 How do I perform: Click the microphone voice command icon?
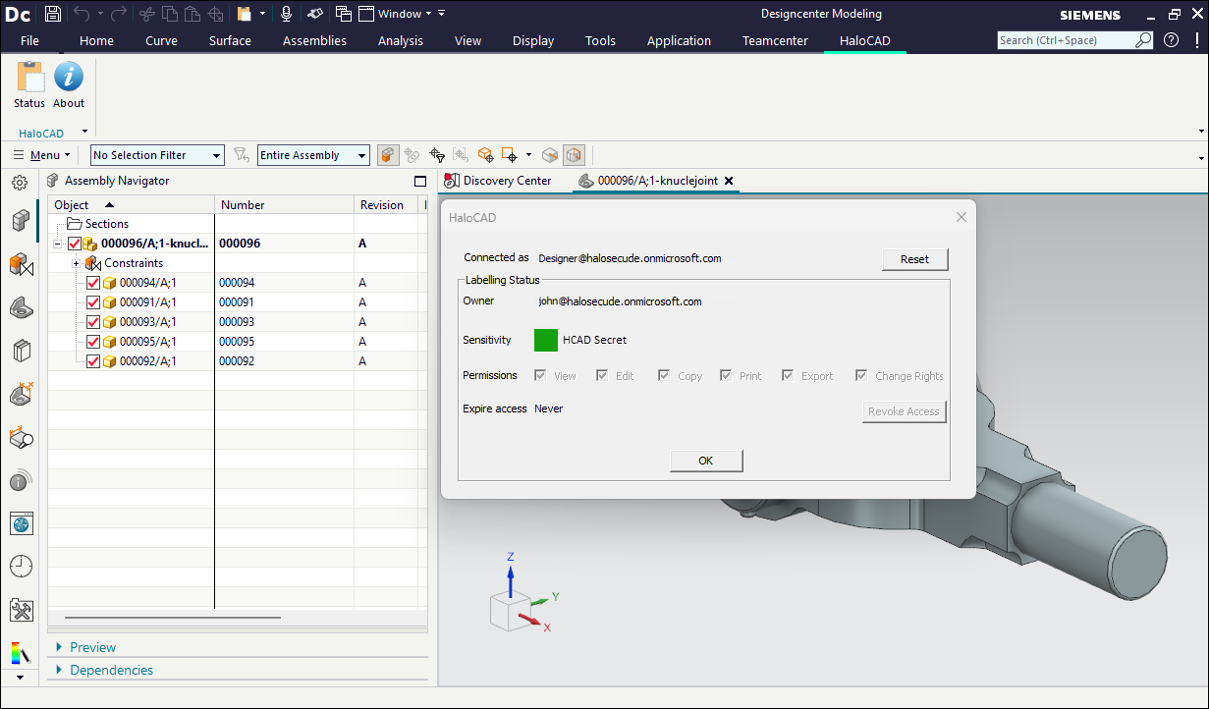click(286, 14)
